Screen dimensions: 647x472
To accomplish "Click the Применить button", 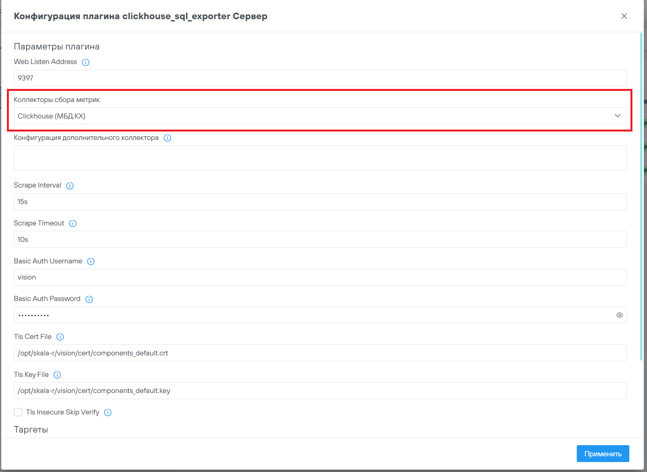I will coord(602,454).
